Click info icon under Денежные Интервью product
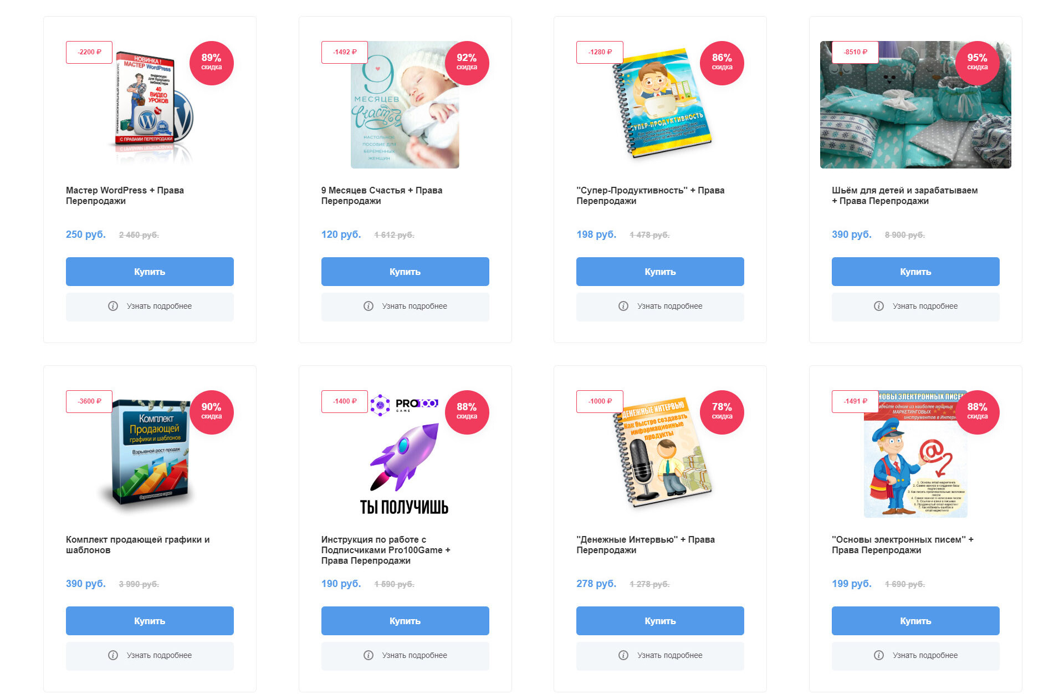 pos(623,655)
